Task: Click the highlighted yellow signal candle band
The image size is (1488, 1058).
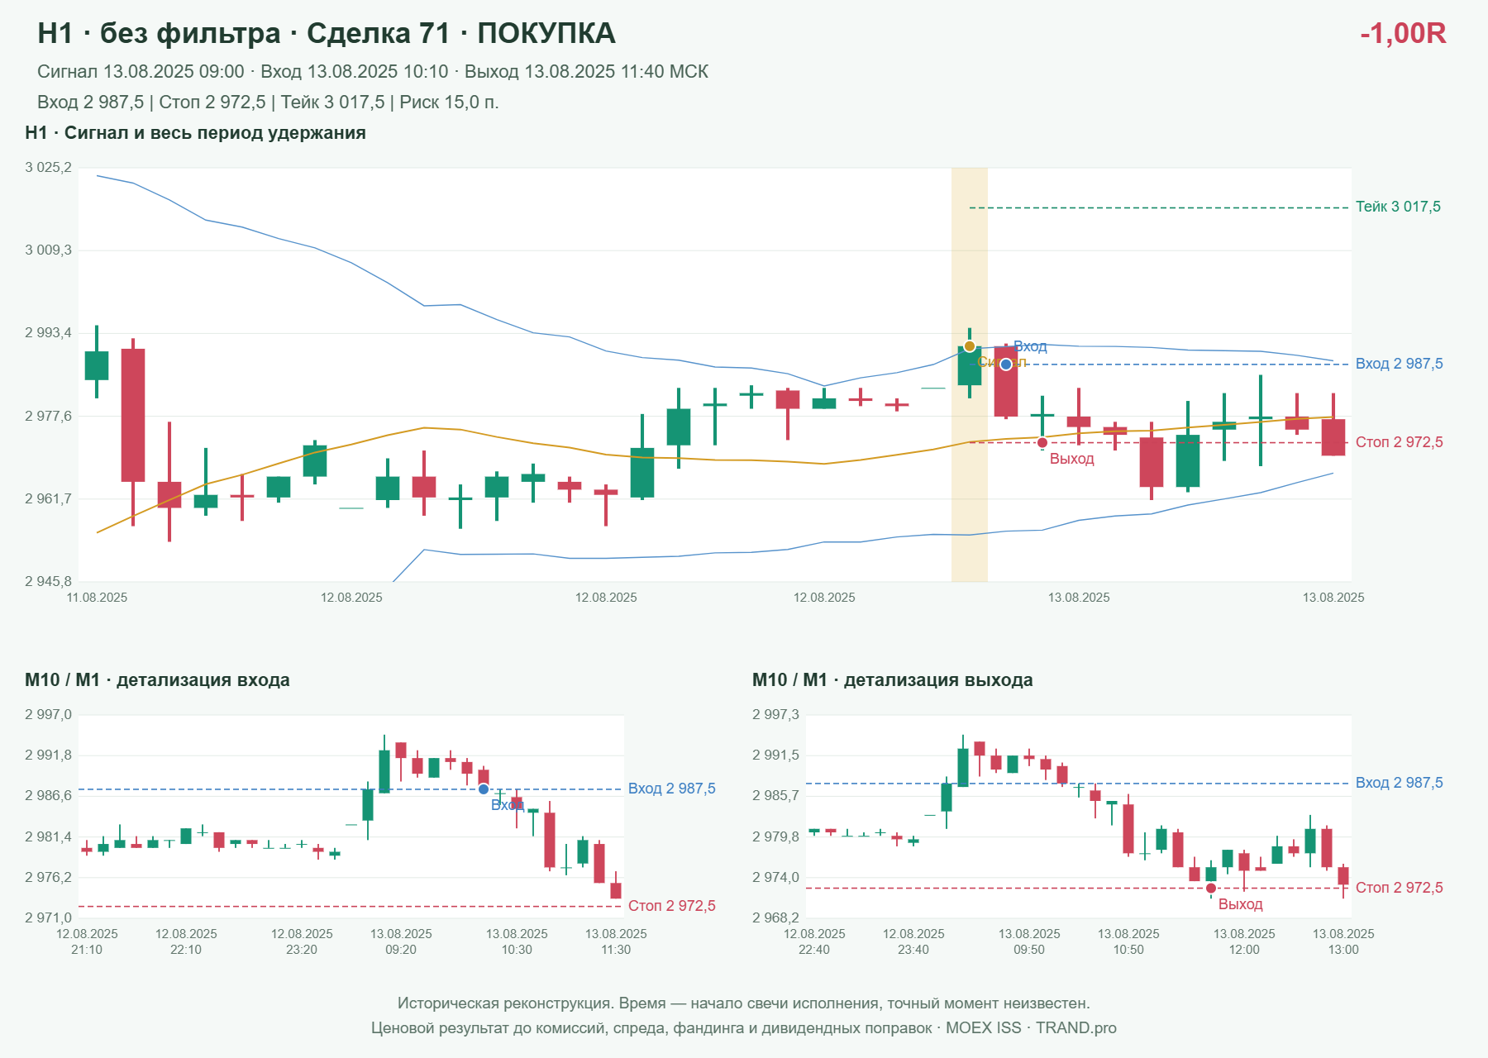Action: point(970,374)
